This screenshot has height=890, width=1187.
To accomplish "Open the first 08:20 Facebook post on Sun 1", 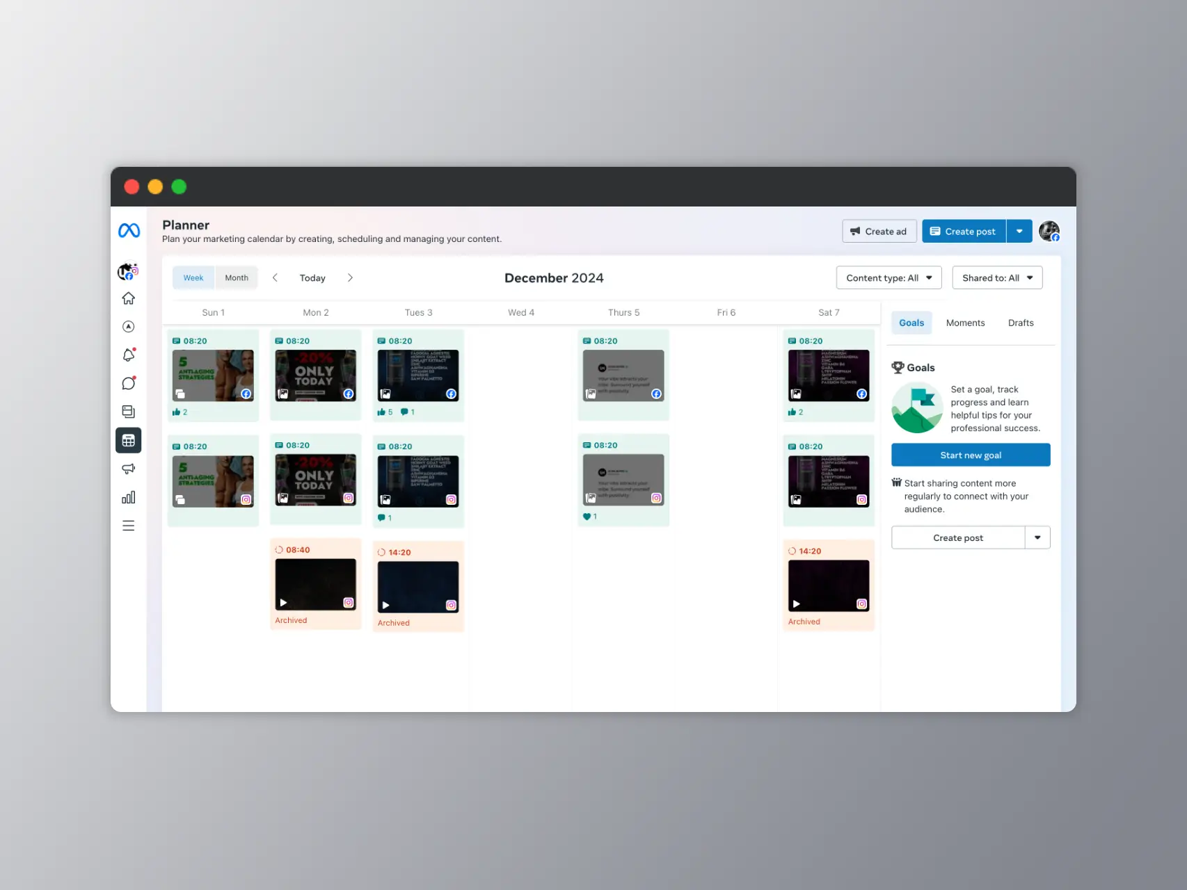I will pos(213,375).
